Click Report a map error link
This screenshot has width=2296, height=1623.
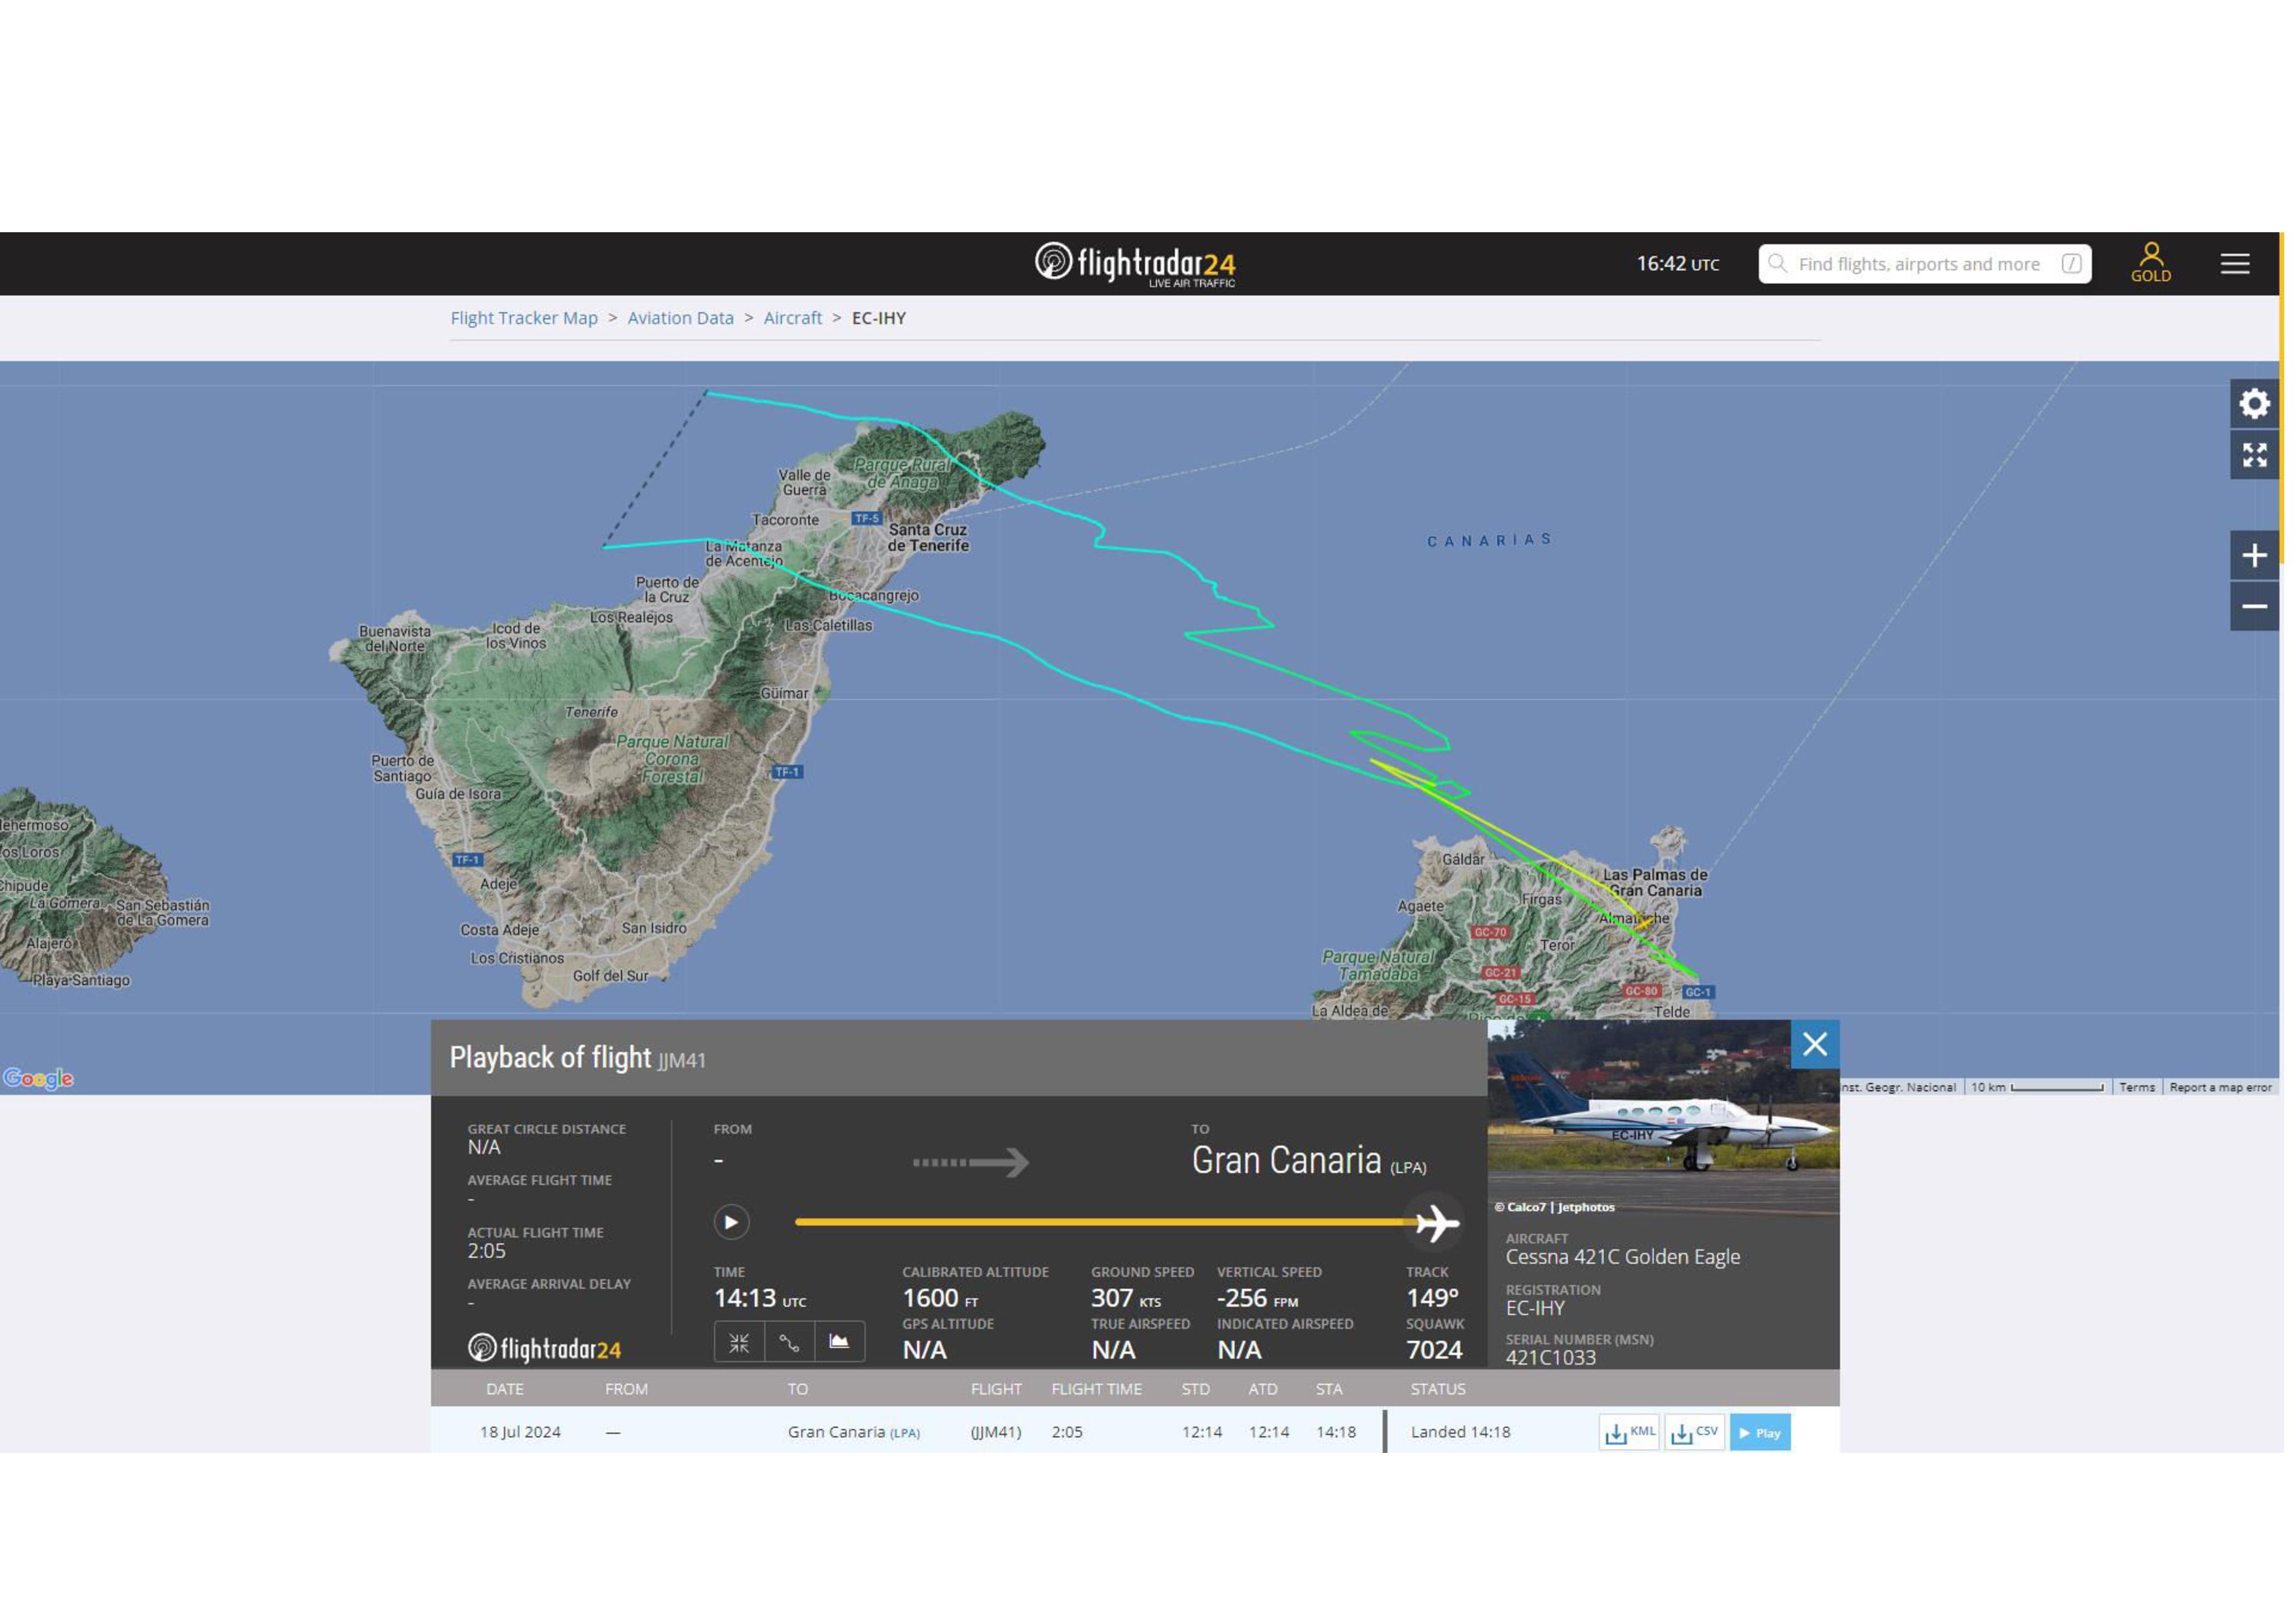coord(2220,1087)
